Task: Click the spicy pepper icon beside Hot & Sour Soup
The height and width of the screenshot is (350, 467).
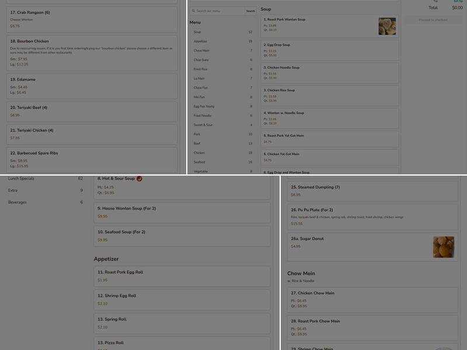Action: (x=139, y=178)
